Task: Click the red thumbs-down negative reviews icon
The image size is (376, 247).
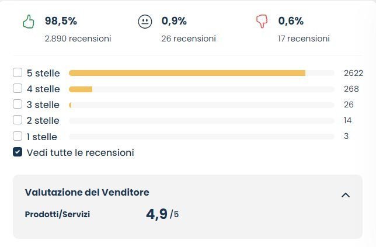Action: (262, 22)
